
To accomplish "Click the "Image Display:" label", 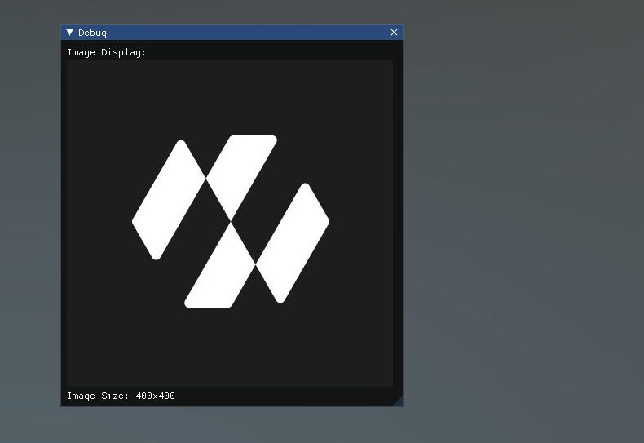I will tap(107, 52).
